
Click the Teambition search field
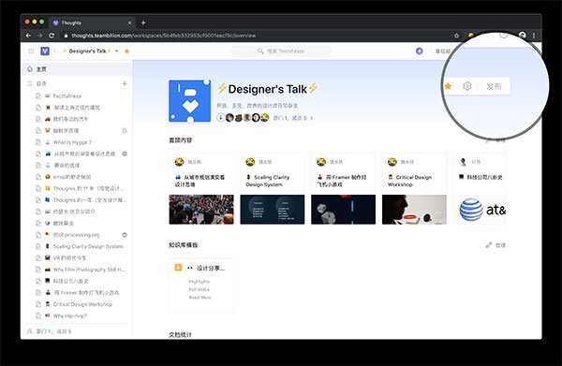(281, 51)
